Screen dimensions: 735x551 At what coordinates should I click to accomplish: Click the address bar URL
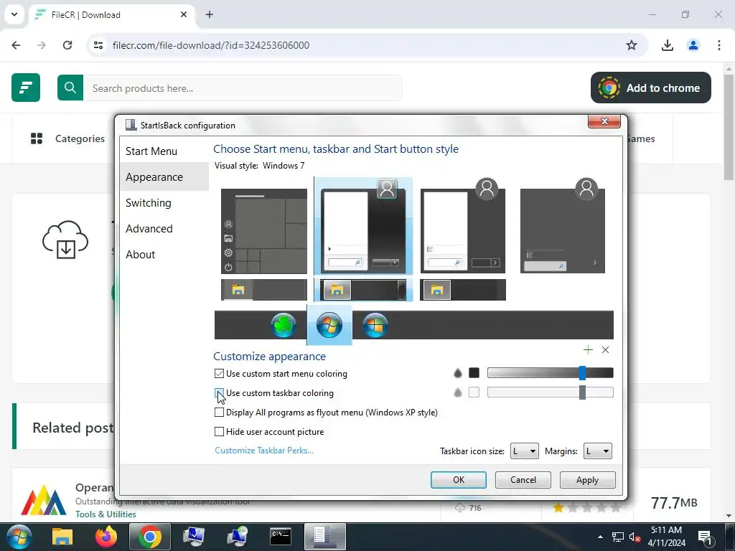(x=211, y=45)
